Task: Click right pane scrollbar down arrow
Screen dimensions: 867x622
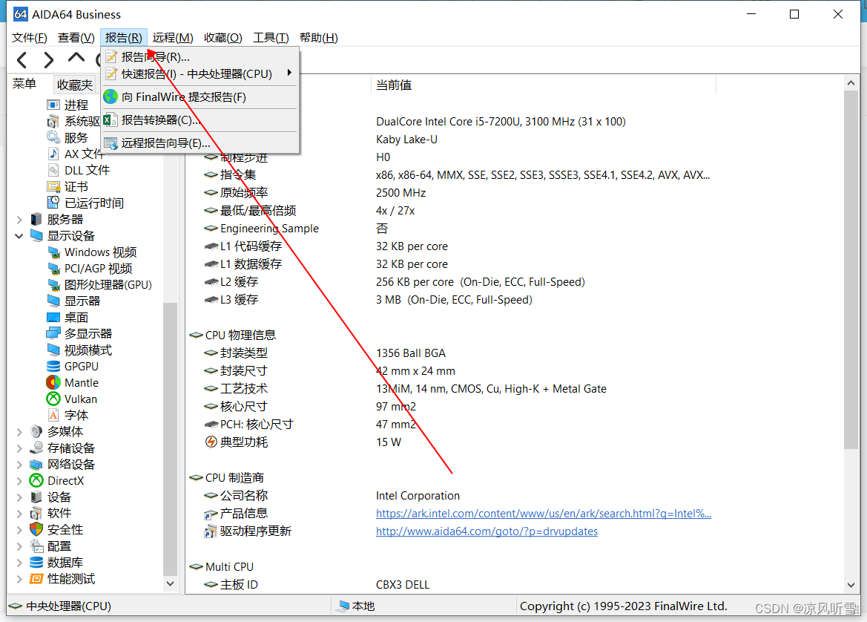Action: [851, 586]
